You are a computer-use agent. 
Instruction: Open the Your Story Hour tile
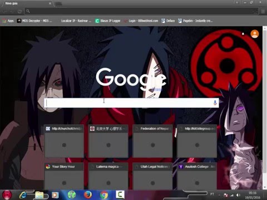pyautogui.click(x=64, y=176)
